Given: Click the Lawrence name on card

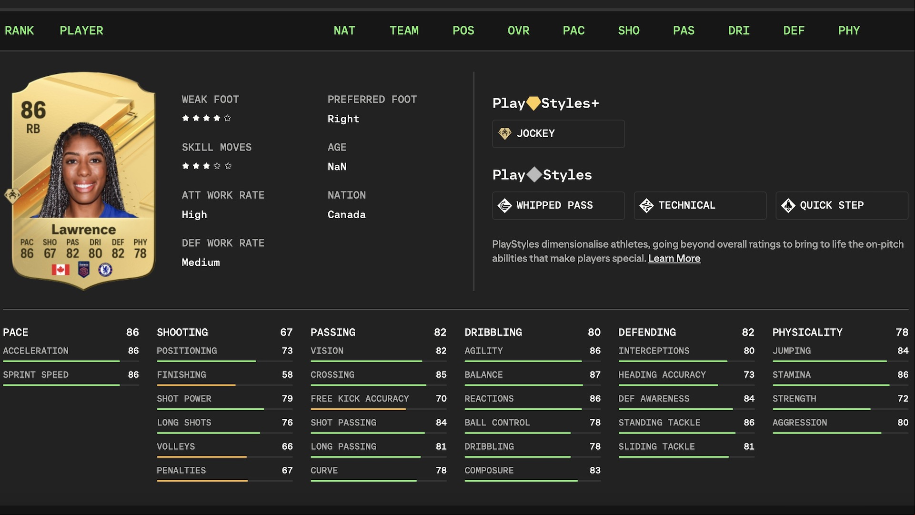Looking at the screenshot, I should click(x=84, y=230).
